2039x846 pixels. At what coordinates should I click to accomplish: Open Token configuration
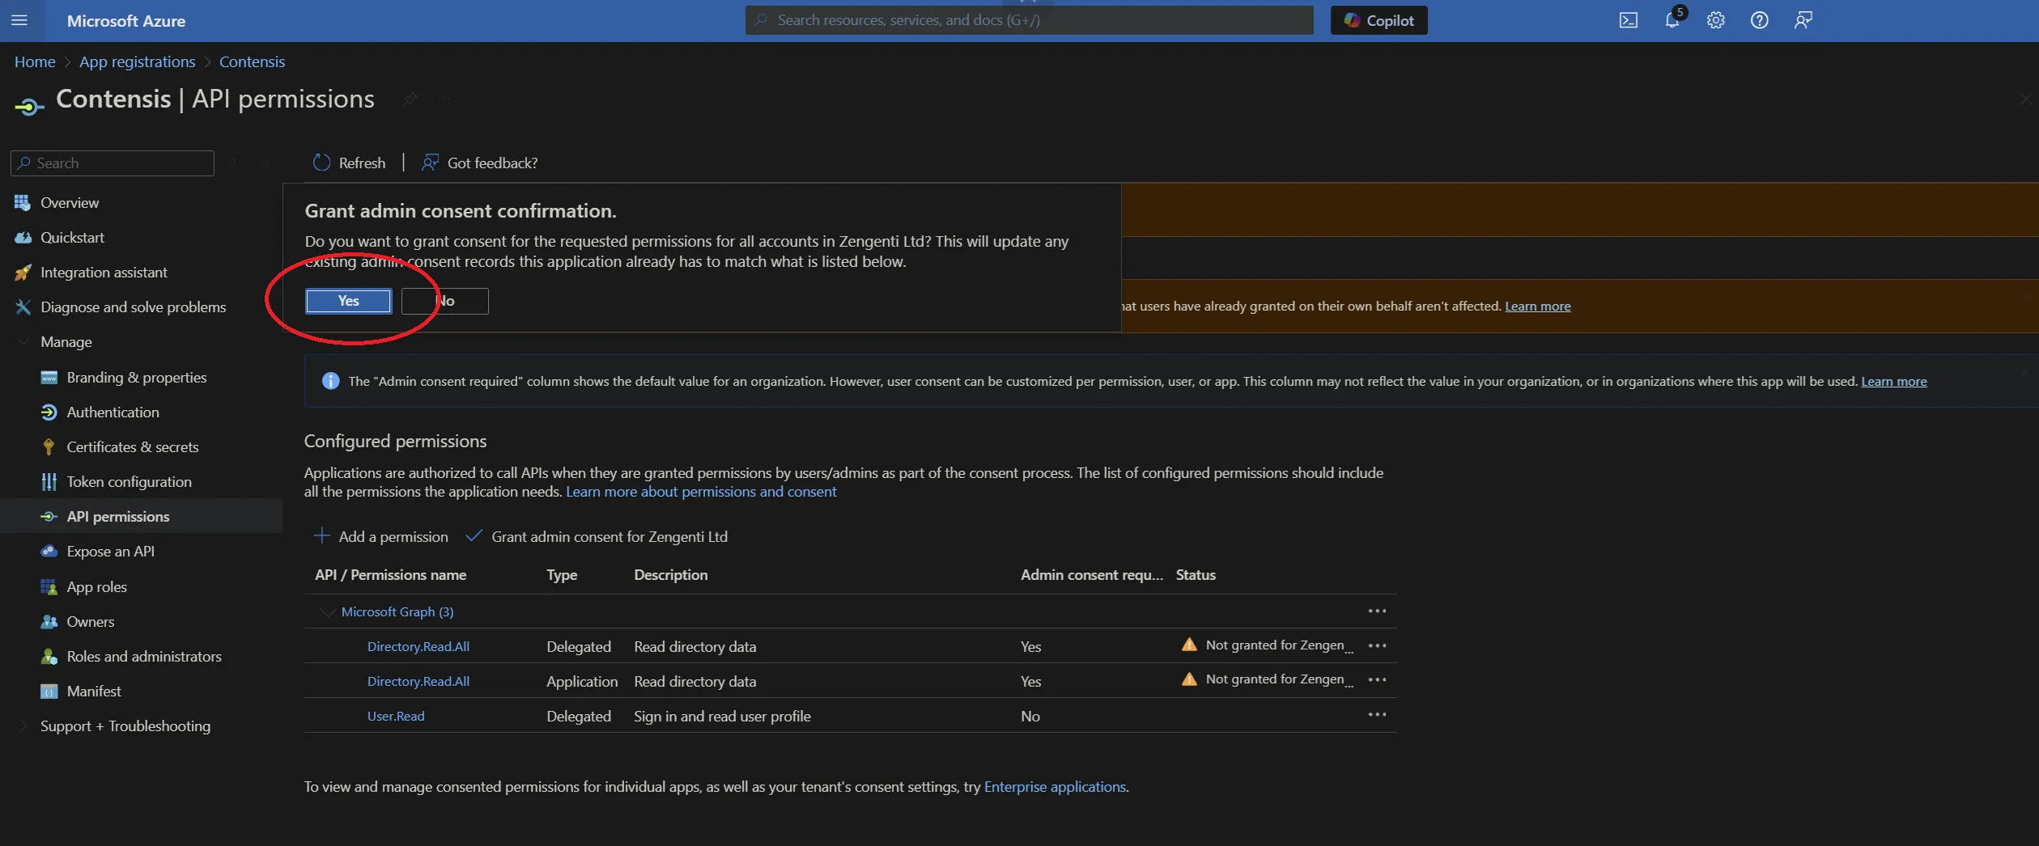(129, 482)
